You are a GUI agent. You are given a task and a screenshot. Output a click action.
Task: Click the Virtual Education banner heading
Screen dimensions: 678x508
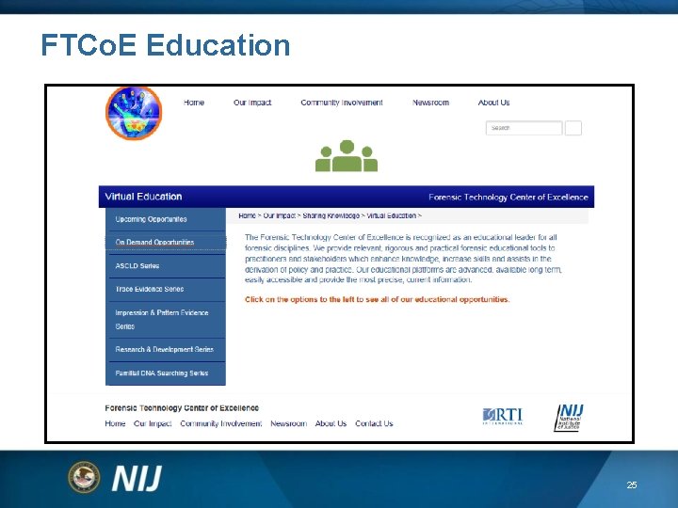(x=143, y=197)
